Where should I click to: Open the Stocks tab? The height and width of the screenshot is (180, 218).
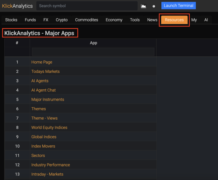11,20
